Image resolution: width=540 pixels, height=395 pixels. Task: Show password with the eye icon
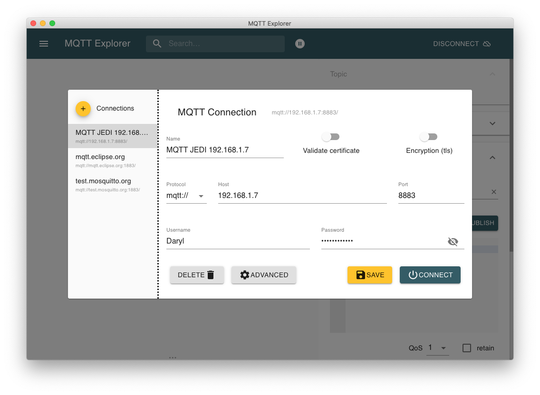point(453,242)
